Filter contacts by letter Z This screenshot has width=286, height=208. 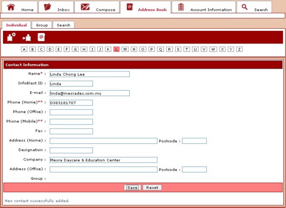[239, 49]
